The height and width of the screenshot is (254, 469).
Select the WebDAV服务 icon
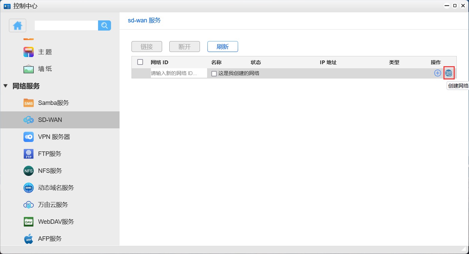coord(28,221)
